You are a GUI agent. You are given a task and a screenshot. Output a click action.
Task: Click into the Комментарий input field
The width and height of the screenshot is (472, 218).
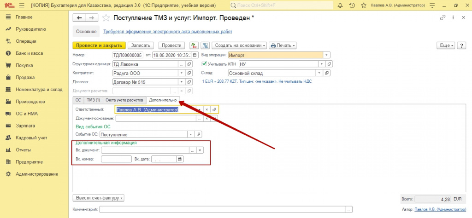222,209
